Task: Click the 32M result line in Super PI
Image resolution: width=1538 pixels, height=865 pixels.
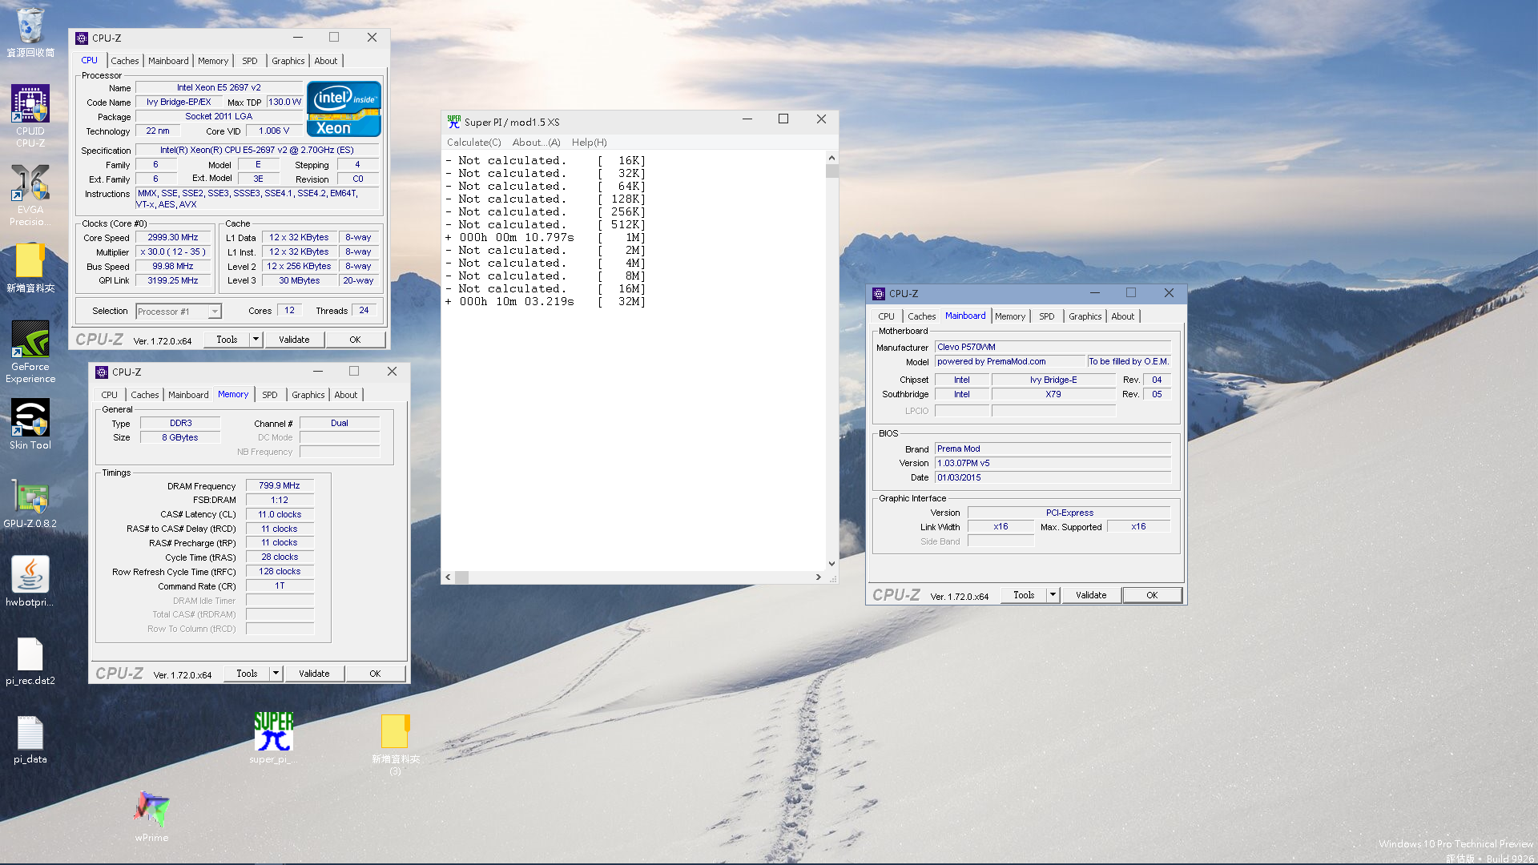Action: [546, 302]
